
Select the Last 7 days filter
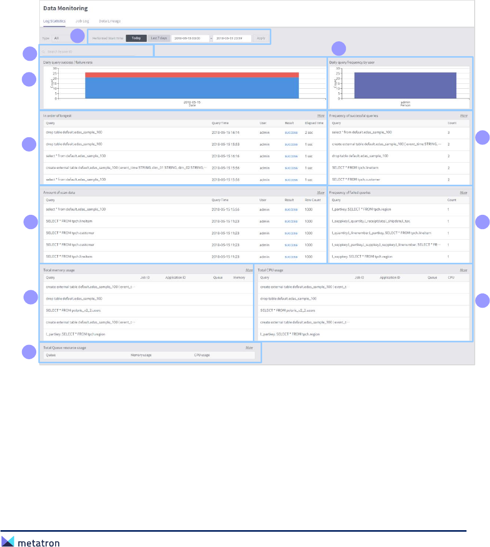tap(159, 38)
